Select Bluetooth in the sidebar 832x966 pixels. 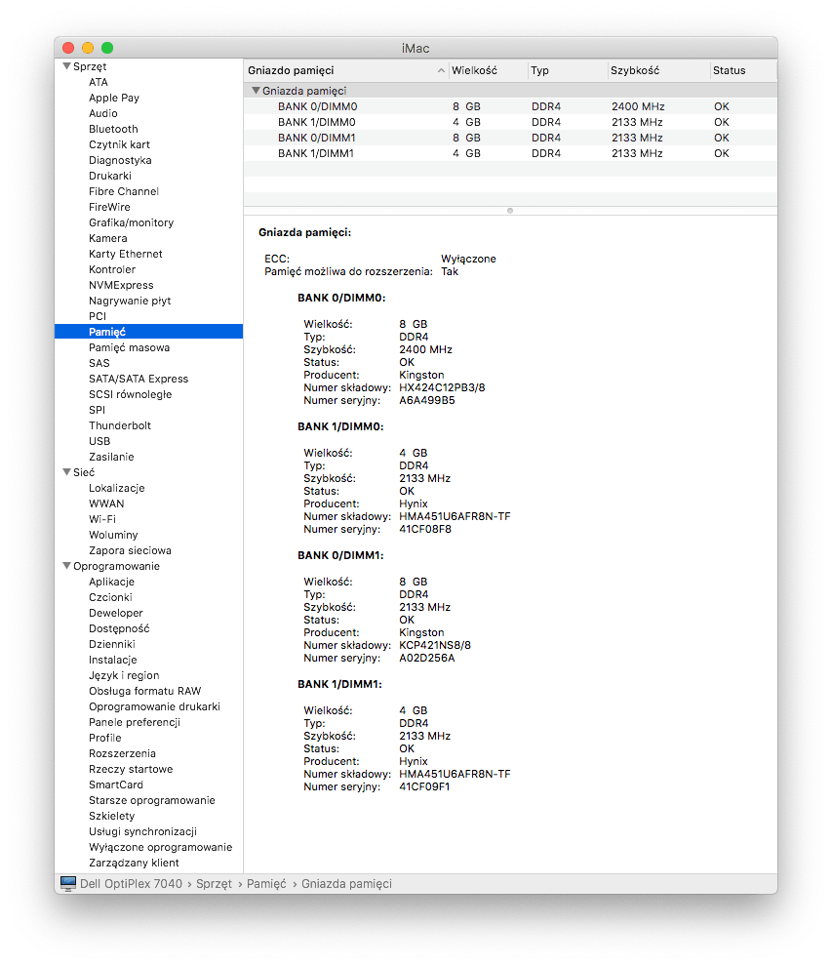click(113, 129)
